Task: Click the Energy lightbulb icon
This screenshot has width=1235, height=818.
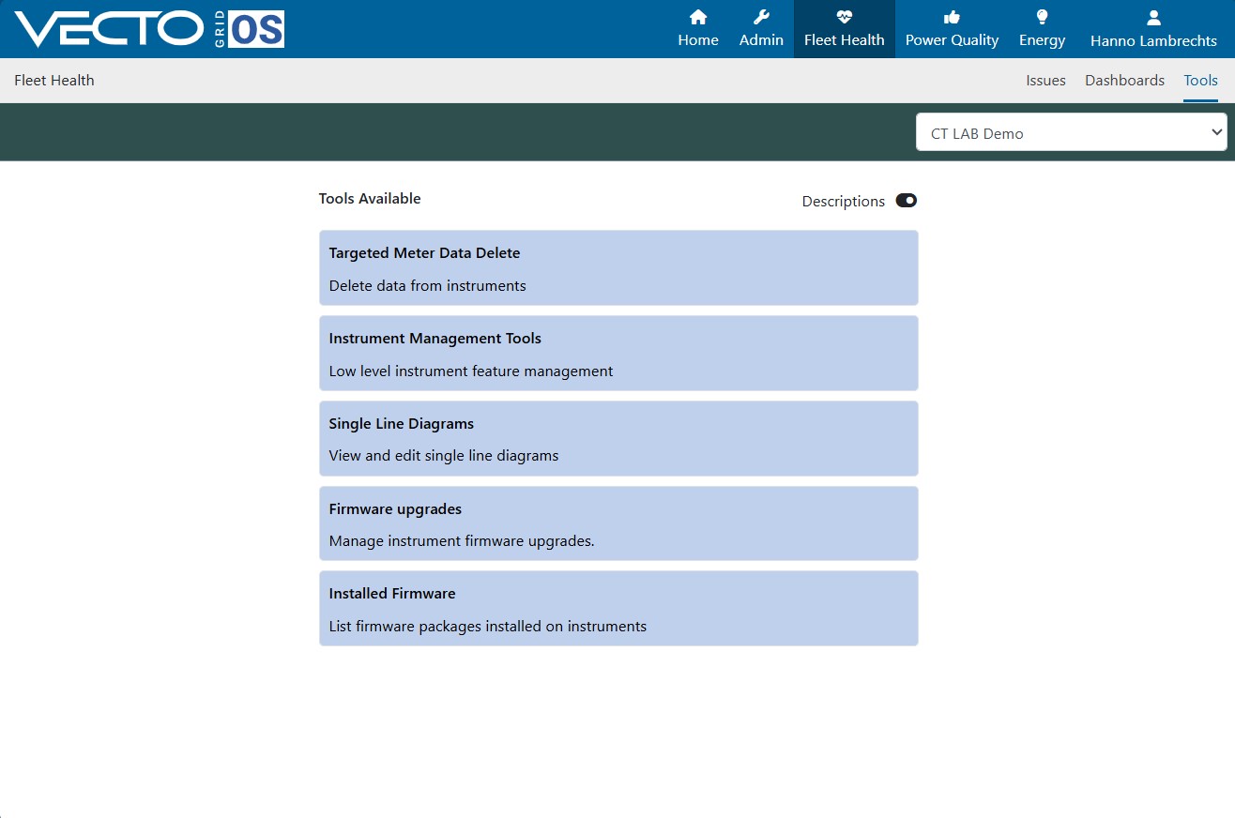Action: [1042, 17]
